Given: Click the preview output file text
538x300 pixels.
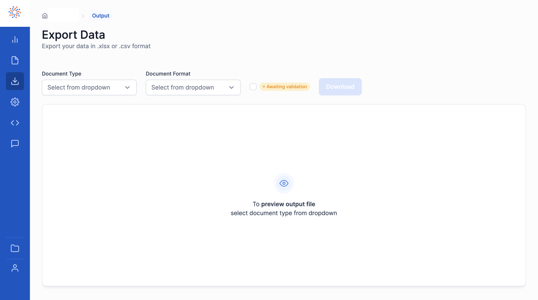Looking at the screenshot, I should click(x=288, y=204).
